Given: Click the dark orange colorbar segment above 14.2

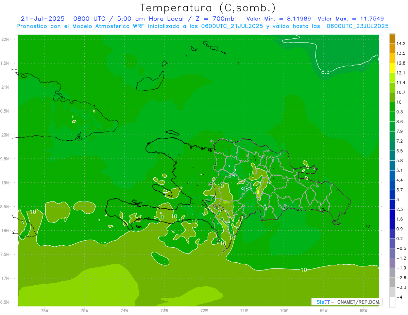Looking at the screenshot, I should tap(392, 39).
